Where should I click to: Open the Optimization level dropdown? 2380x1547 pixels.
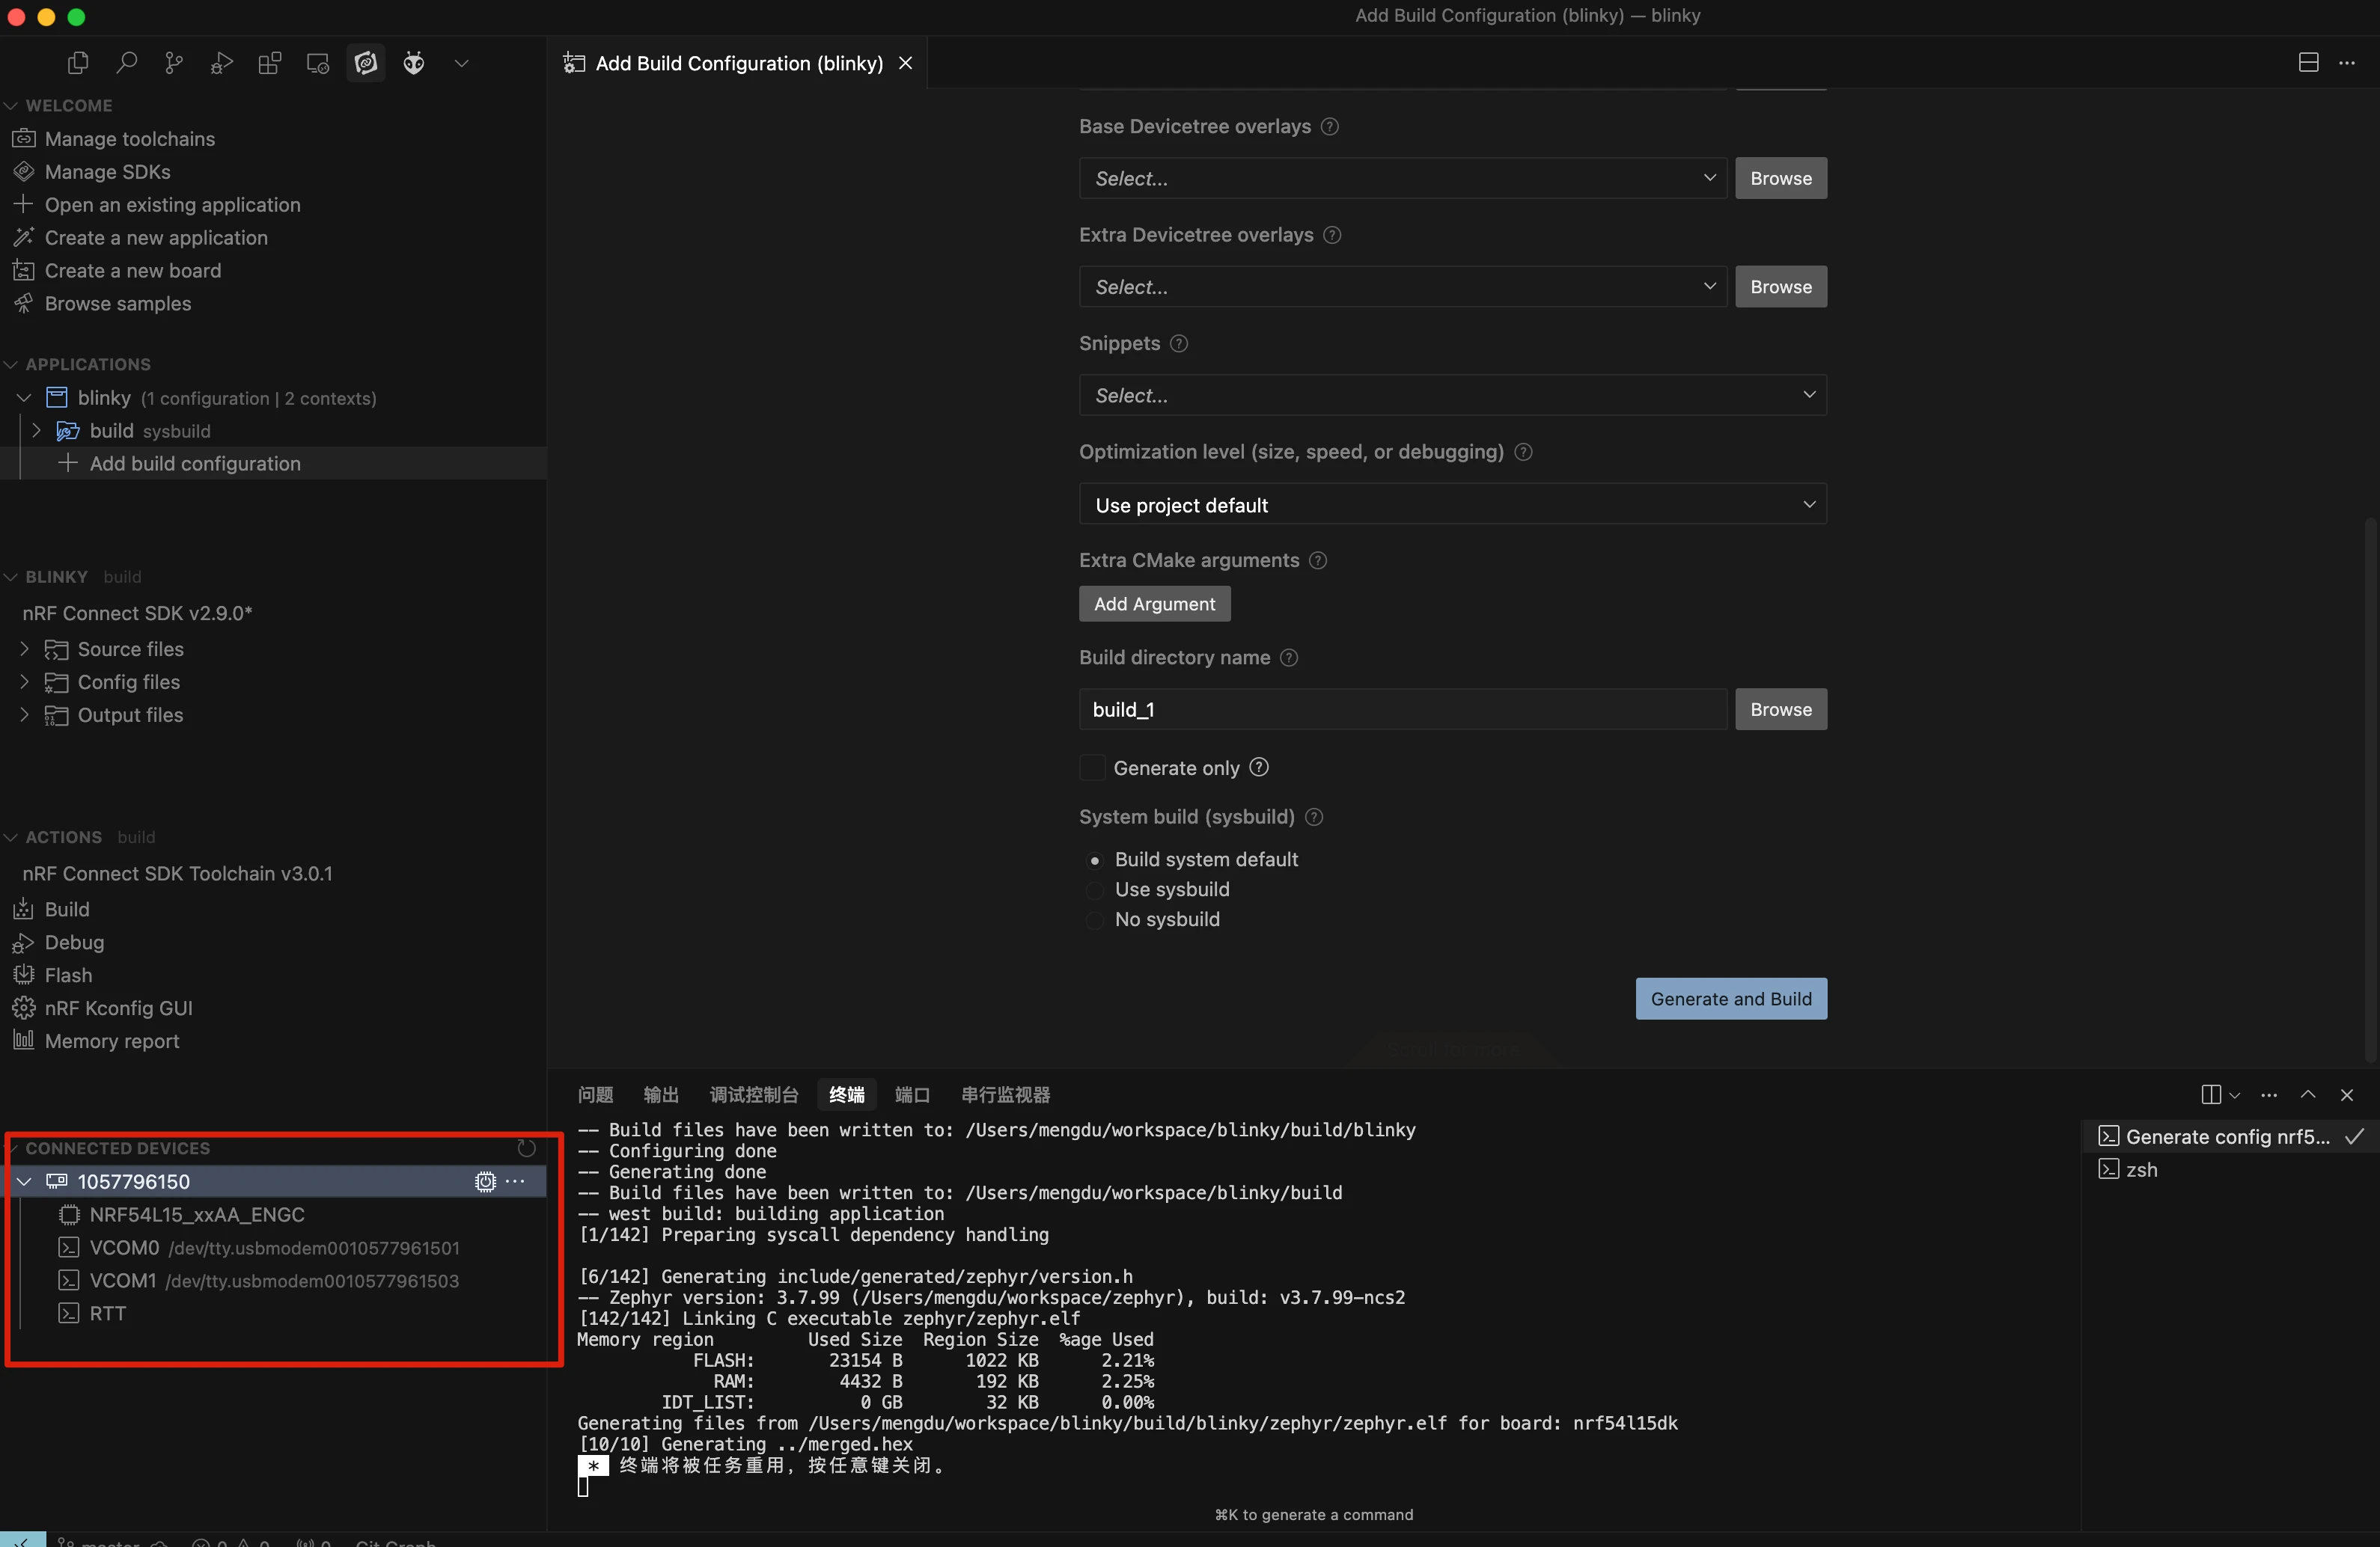click(x=1452, y=505)
